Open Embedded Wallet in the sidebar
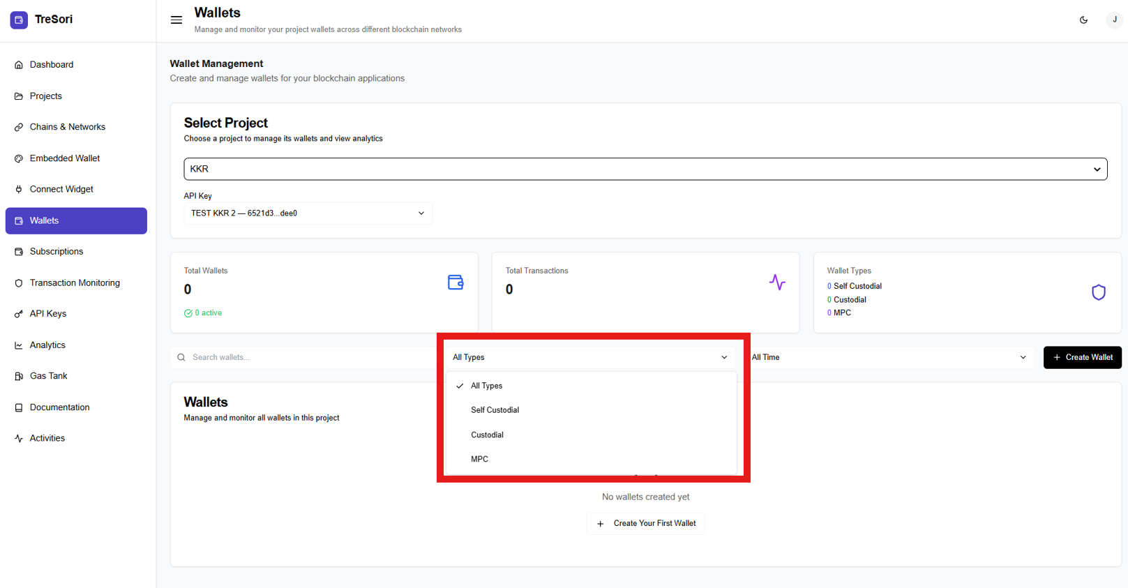Viewport: 1128px width, 588px height. [64, 158]
